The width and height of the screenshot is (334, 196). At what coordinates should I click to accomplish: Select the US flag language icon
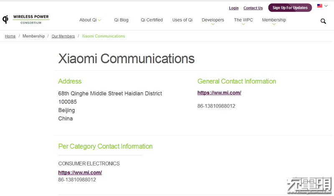tap(319, 6)
